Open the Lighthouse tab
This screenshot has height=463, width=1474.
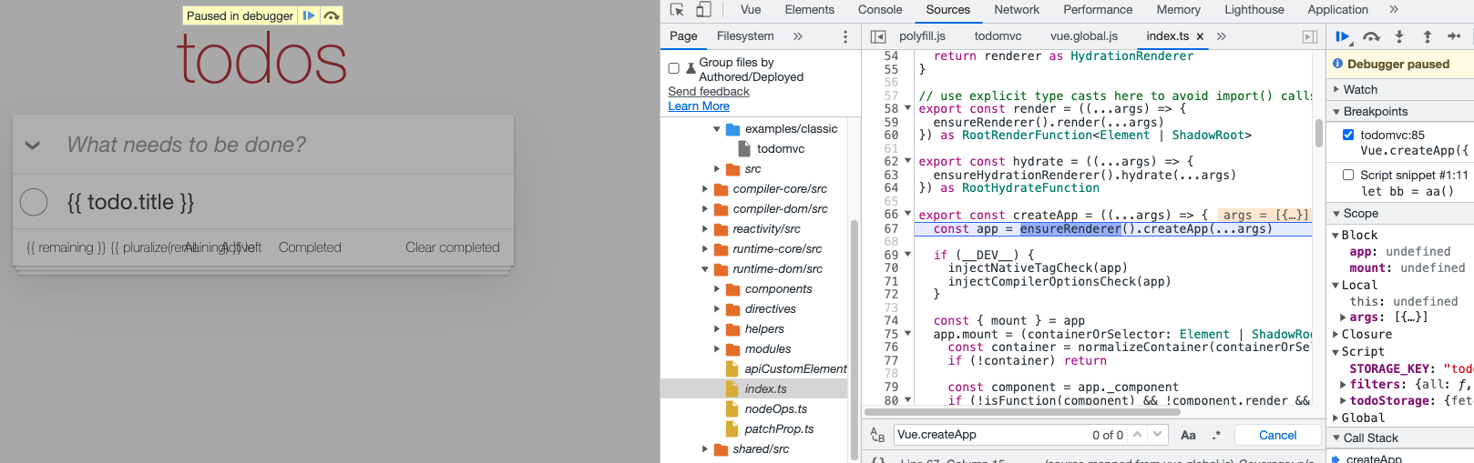(1254, 10)
